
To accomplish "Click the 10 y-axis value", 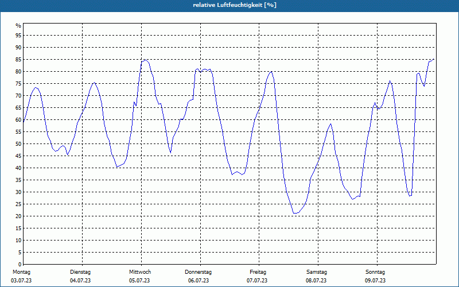I will (x=18, y=240).
